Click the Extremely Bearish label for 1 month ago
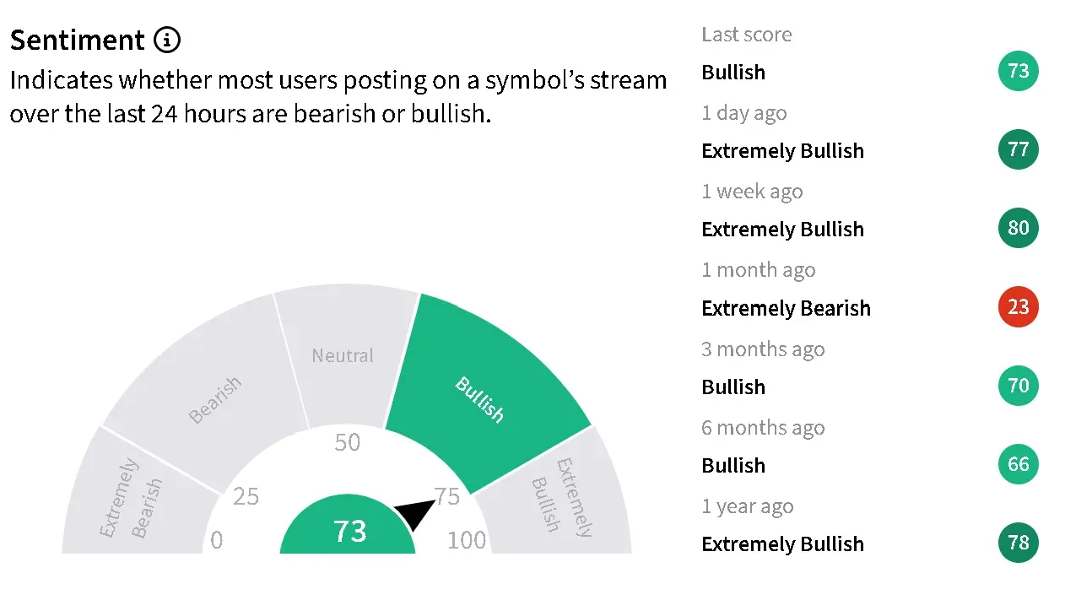This screenshot has height=611, width=1065. point(786,308)
